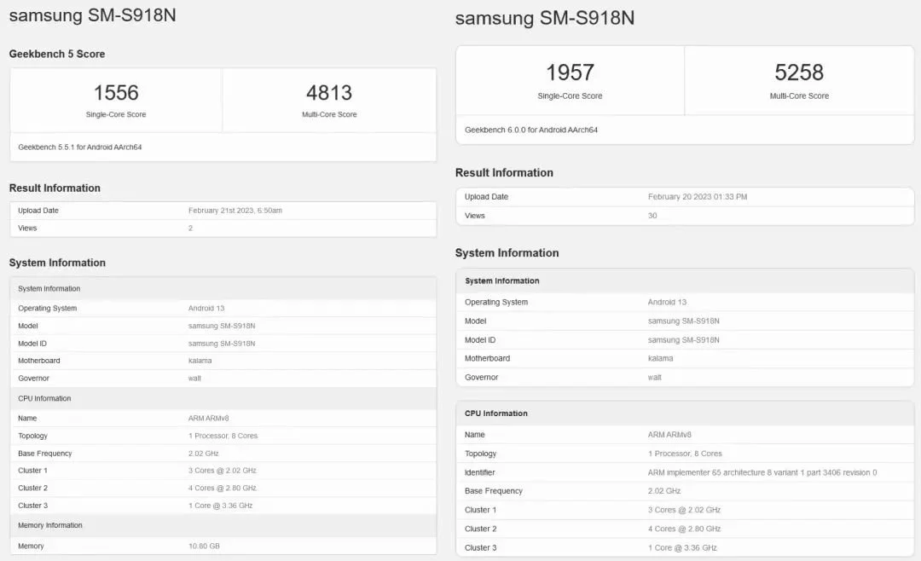The image size is (921, 561).
Task: Select '3 Cores @ 2.02 GHz' in Geekbench 6 result
Action: 684,510
